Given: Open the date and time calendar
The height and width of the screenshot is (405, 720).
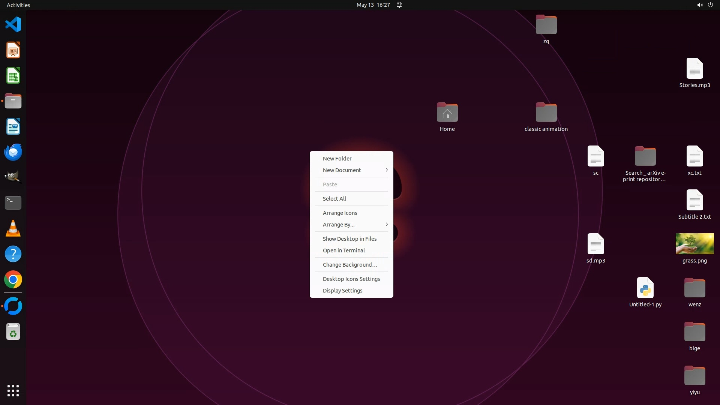Looking at the screenshot, I should (x=373, y=5).
